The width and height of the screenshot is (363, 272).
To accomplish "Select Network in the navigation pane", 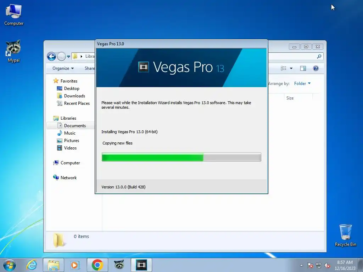I will coord(68,178).
